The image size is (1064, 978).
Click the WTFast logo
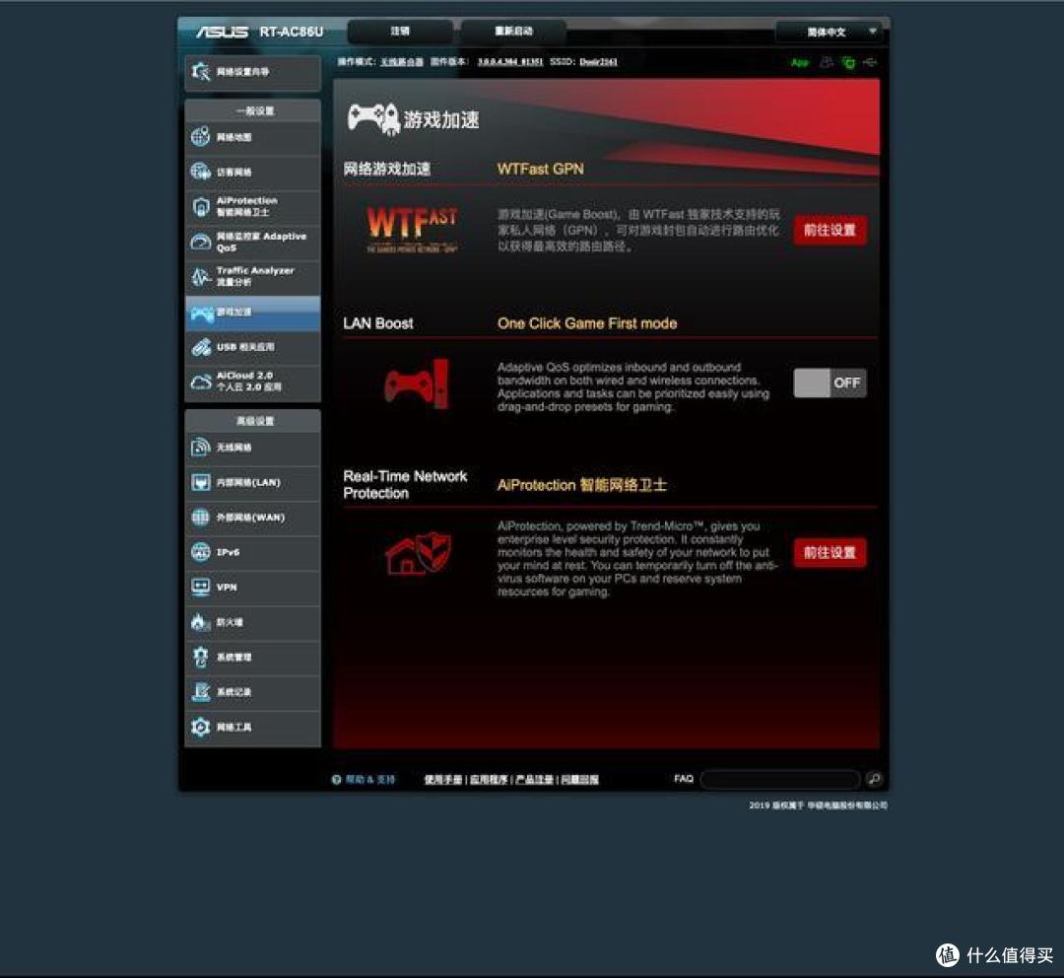coord(412,230)
